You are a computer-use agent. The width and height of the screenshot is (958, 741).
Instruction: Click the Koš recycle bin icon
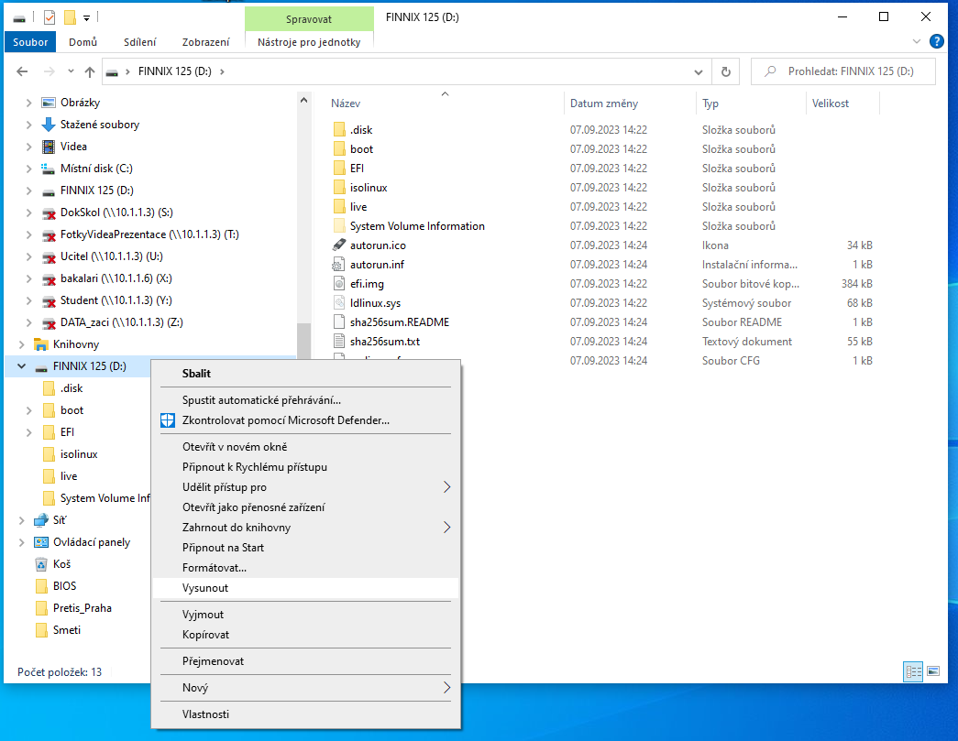tap(40, 564)
